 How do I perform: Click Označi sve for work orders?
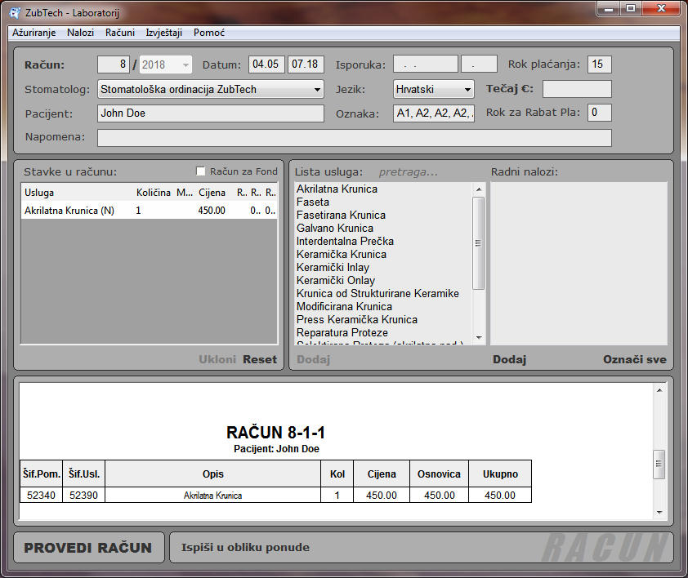634,360
